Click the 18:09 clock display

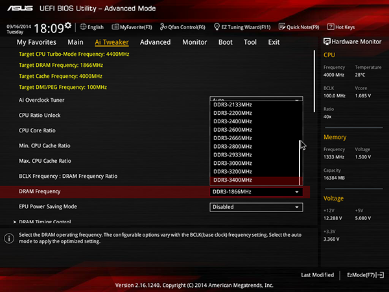[x=49, y=28]
